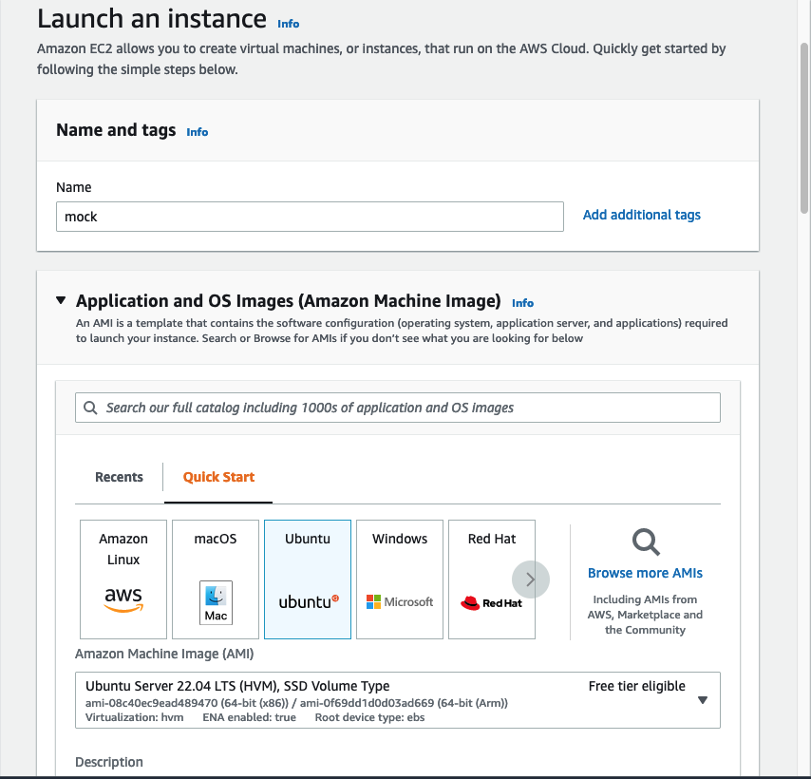The width and height of the screenshot is (811, 779).
Task: Click the Free tier eligible label
Action: (636, 686)
